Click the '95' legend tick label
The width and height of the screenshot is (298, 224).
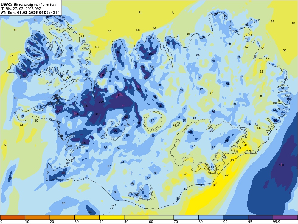[250, 222]
